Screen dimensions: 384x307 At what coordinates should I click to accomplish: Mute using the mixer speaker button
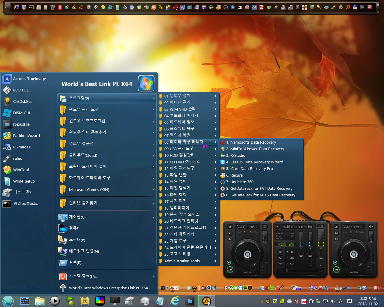click(x=321, y=266)
